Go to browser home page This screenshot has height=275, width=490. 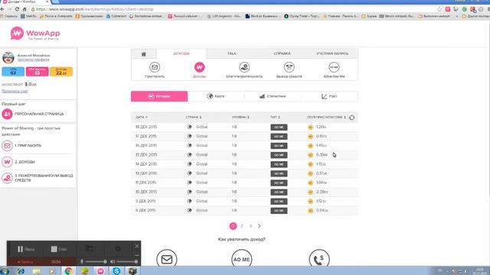24,9
